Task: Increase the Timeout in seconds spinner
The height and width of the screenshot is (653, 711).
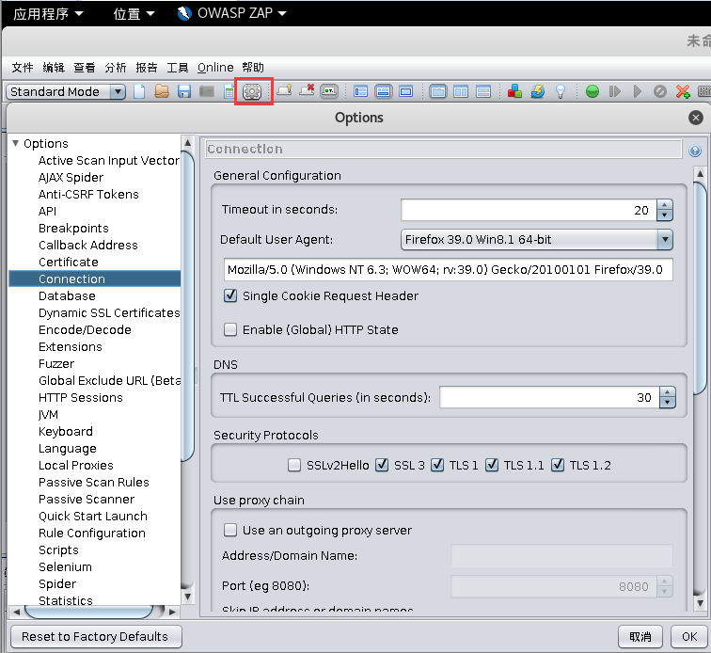Action: [x=665, y=205]
